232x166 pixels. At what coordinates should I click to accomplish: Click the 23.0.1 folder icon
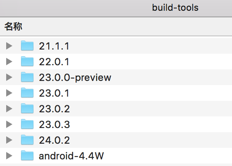(x=27, y=92)
